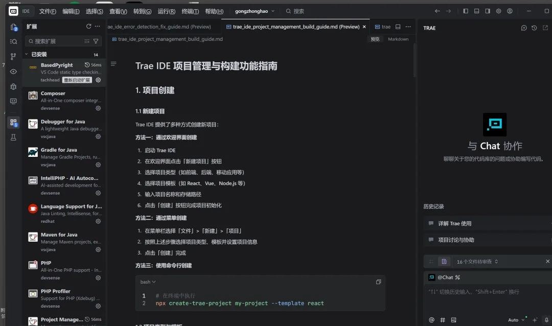Open the bash language dropdown
552x326 pixels.
point(148,282)
